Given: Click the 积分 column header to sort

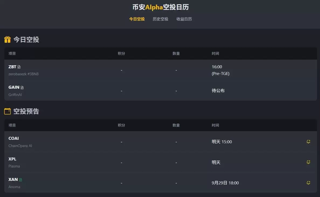Looking at the screenshot, I should (x=121, y=53).
